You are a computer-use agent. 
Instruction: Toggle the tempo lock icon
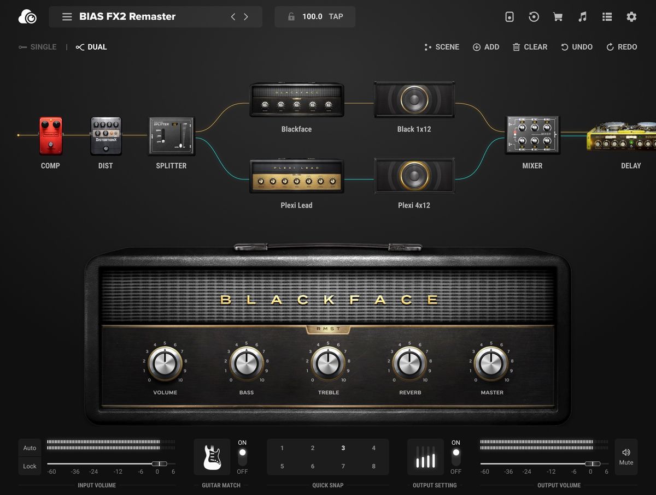292,17
